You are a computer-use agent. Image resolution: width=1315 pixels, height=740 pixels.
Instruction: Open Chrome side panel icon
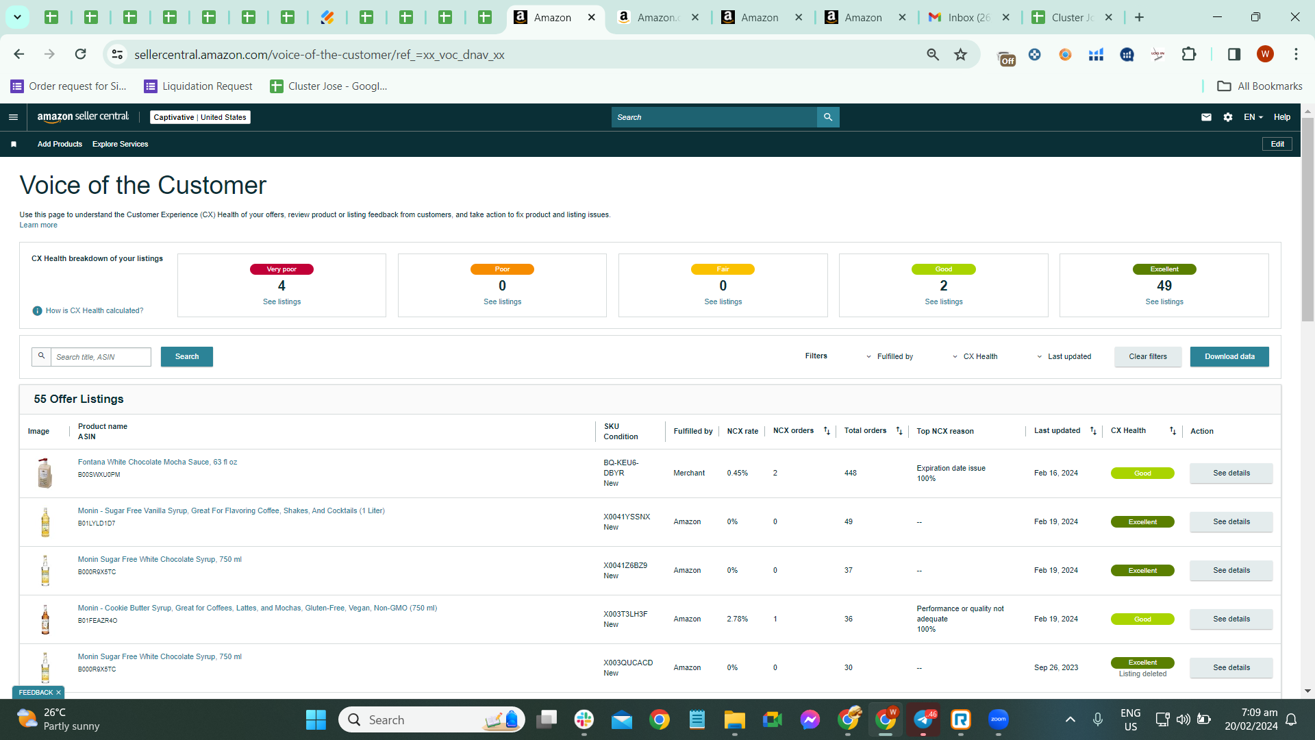coord(1234,54)
